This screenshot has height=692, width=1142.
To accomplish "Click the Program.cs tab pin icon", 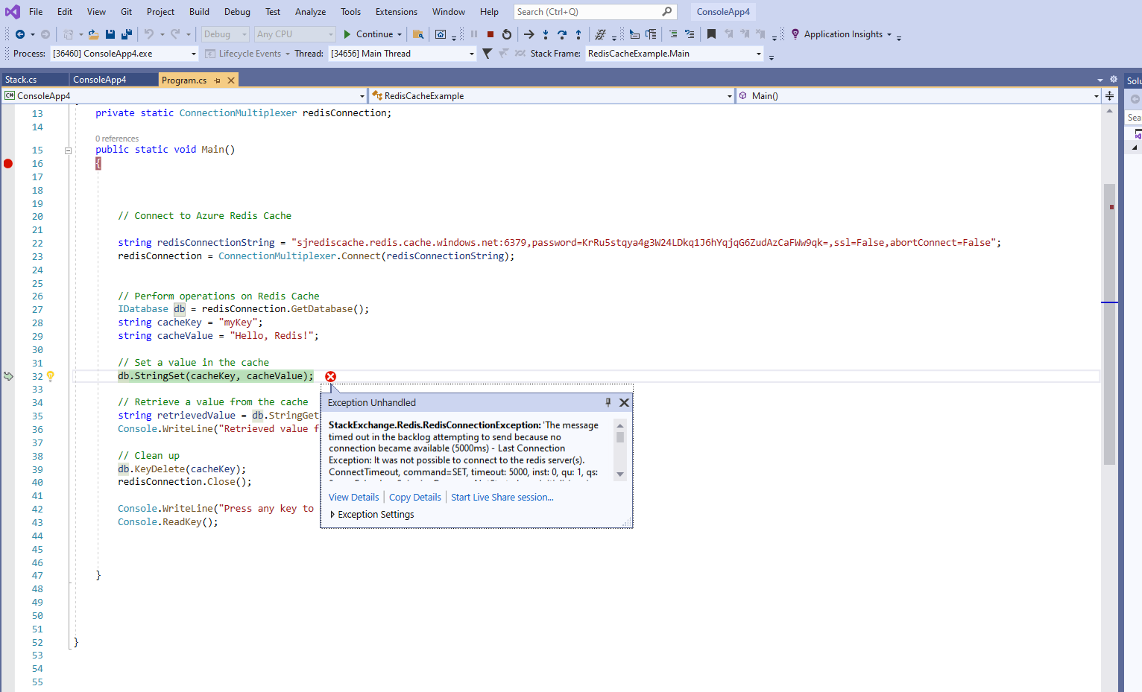I will pyautogui.click(x=217, y=80).
